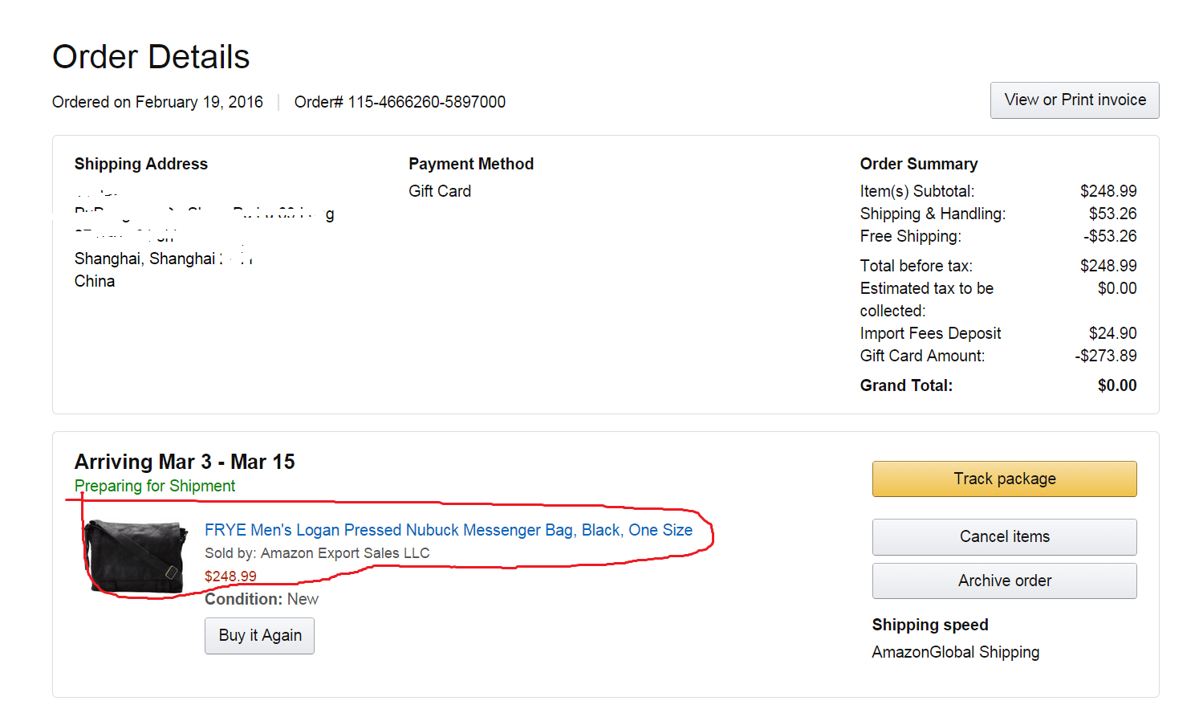Cancel items in this order

(x=1005, y=536)
